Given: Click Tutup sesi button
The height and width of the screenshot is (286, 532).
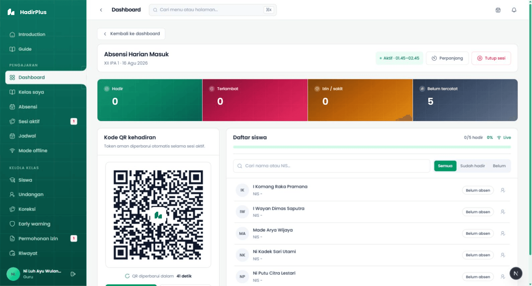Looking at the screenshot, I should pyautogui.click(x=491, y=58).
